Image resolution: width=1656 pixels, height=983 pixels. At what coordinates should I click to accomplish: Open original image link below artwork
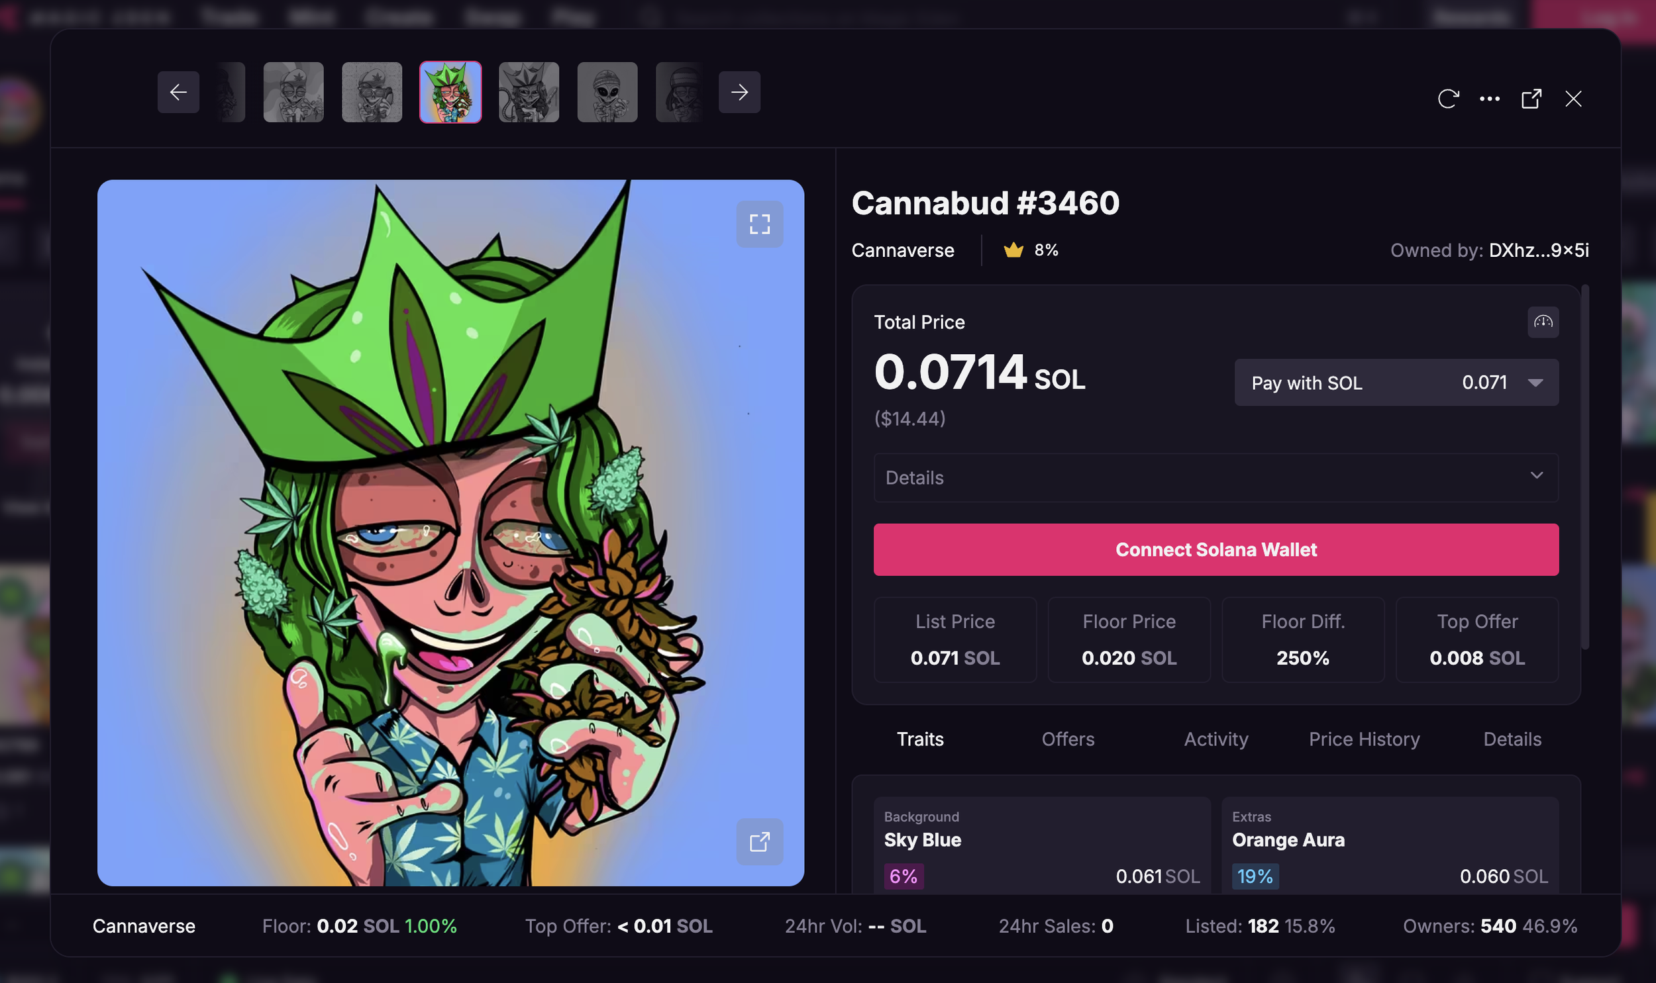759,842
